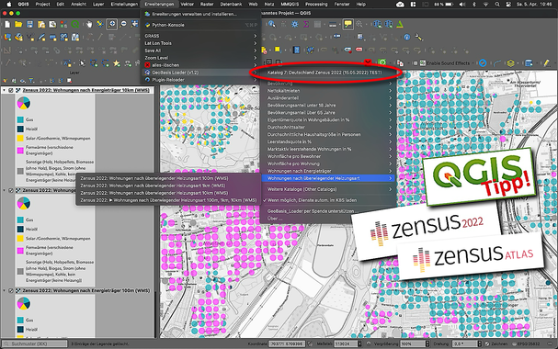Open the Maßstab scale dropdown
This screenshot has height=349, width=558.
[359, 343]
